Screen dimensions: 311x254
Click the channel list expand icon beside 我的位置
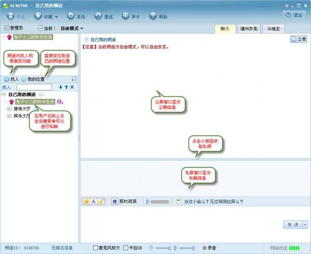tap(74, 79)
